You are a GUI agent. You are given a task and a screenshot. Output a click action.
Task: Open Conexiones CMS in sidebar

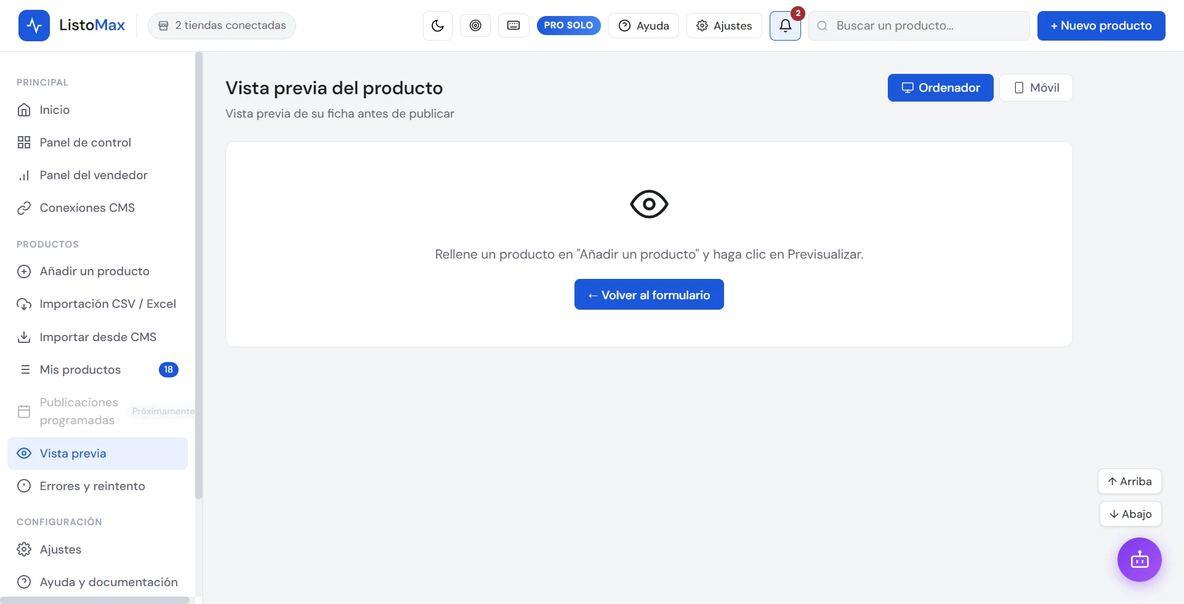pos(97,207)
